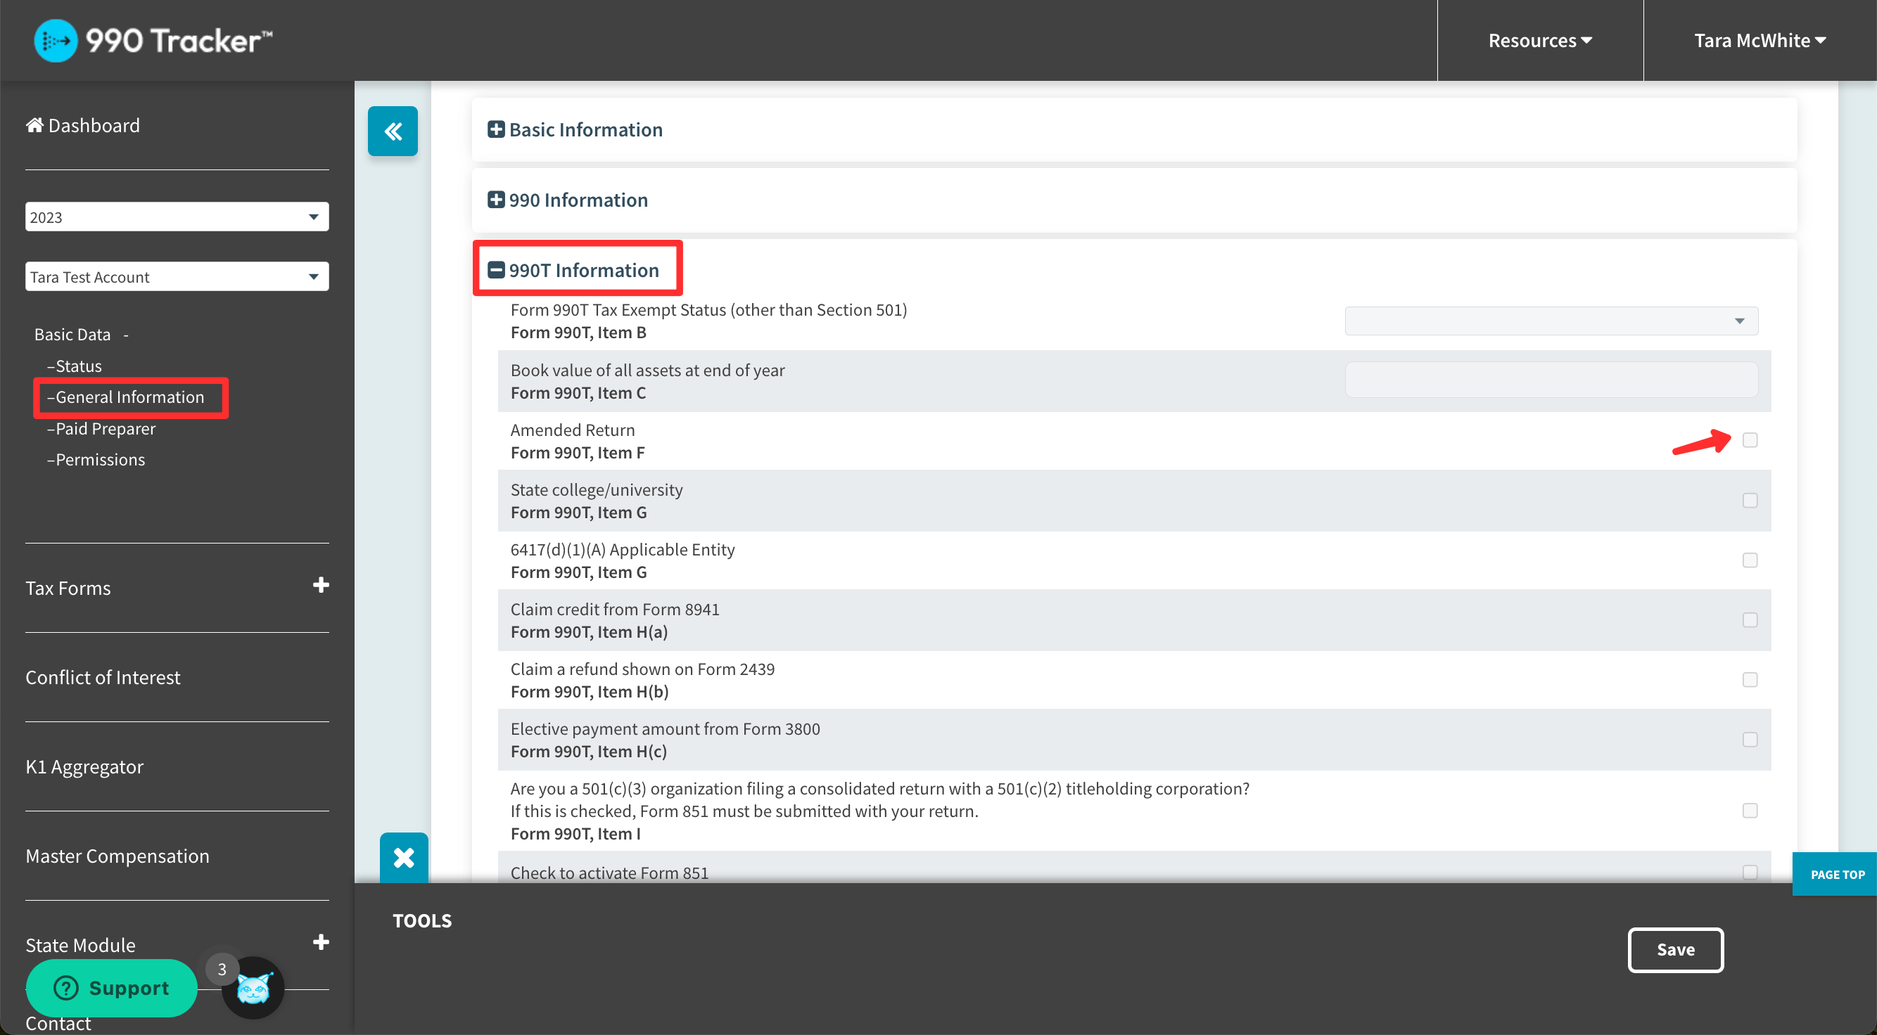
Task: Open the Resources menu
Action: tap(1539, 41)
